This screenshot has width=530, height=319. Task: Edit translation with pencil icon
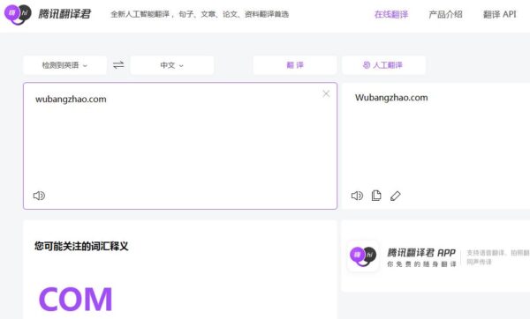tap(396, 196)
